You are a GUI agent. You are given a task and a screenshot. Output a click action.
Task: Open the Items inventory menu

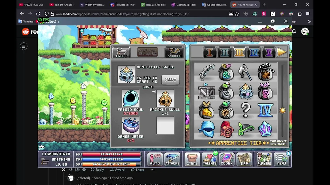[192, 159]
